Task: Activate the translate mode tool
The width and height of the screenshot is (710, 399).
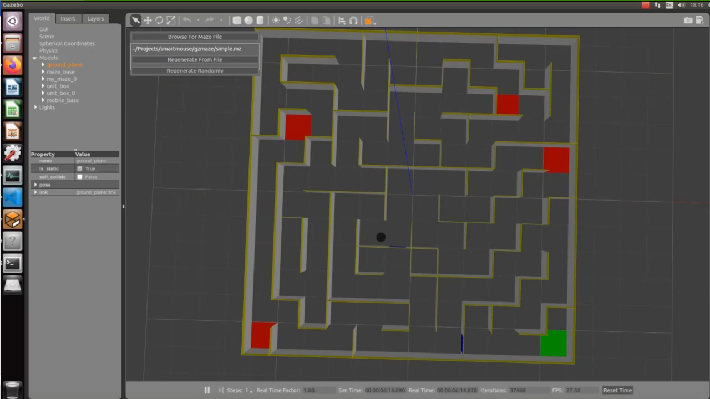Action: pyautogui.click(x=148, y=21)
